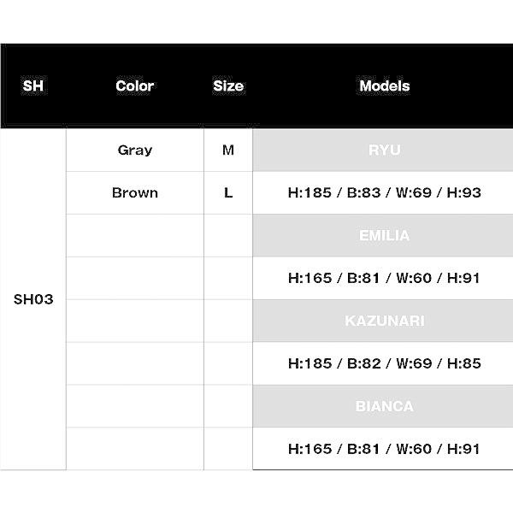The height and width of the screenshot is (513, 513).
Task: Select the Color column header
Action: coord(134,86)
